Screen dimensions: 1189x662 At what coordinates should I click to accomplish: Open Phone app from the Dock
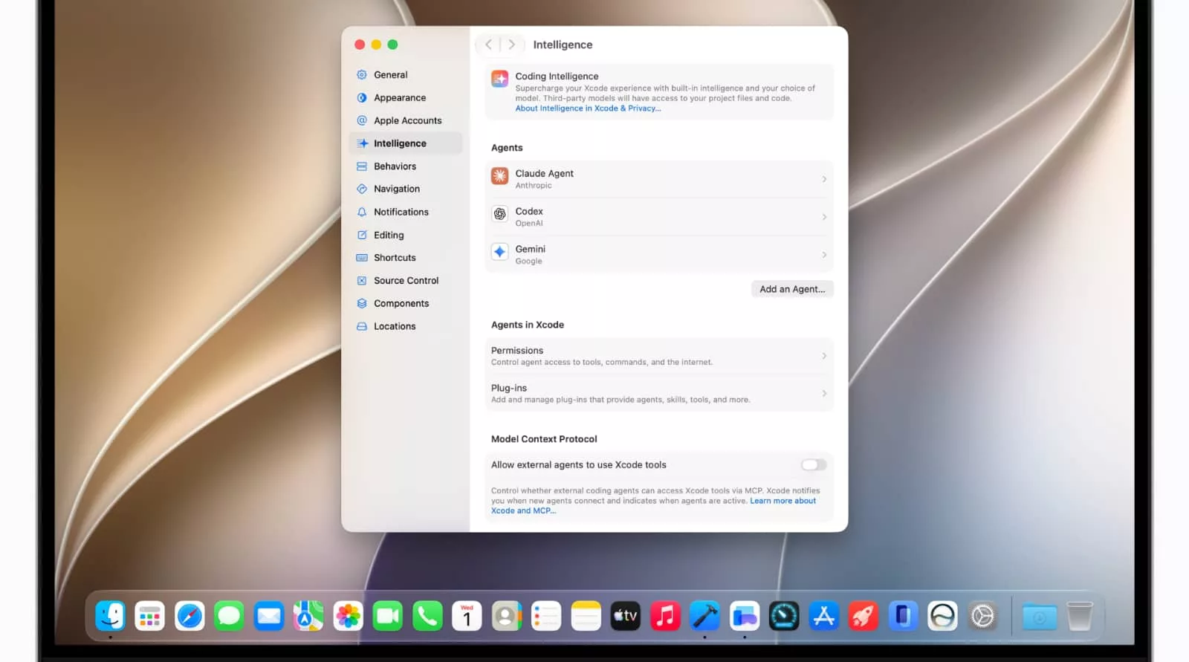coord(427,616)
